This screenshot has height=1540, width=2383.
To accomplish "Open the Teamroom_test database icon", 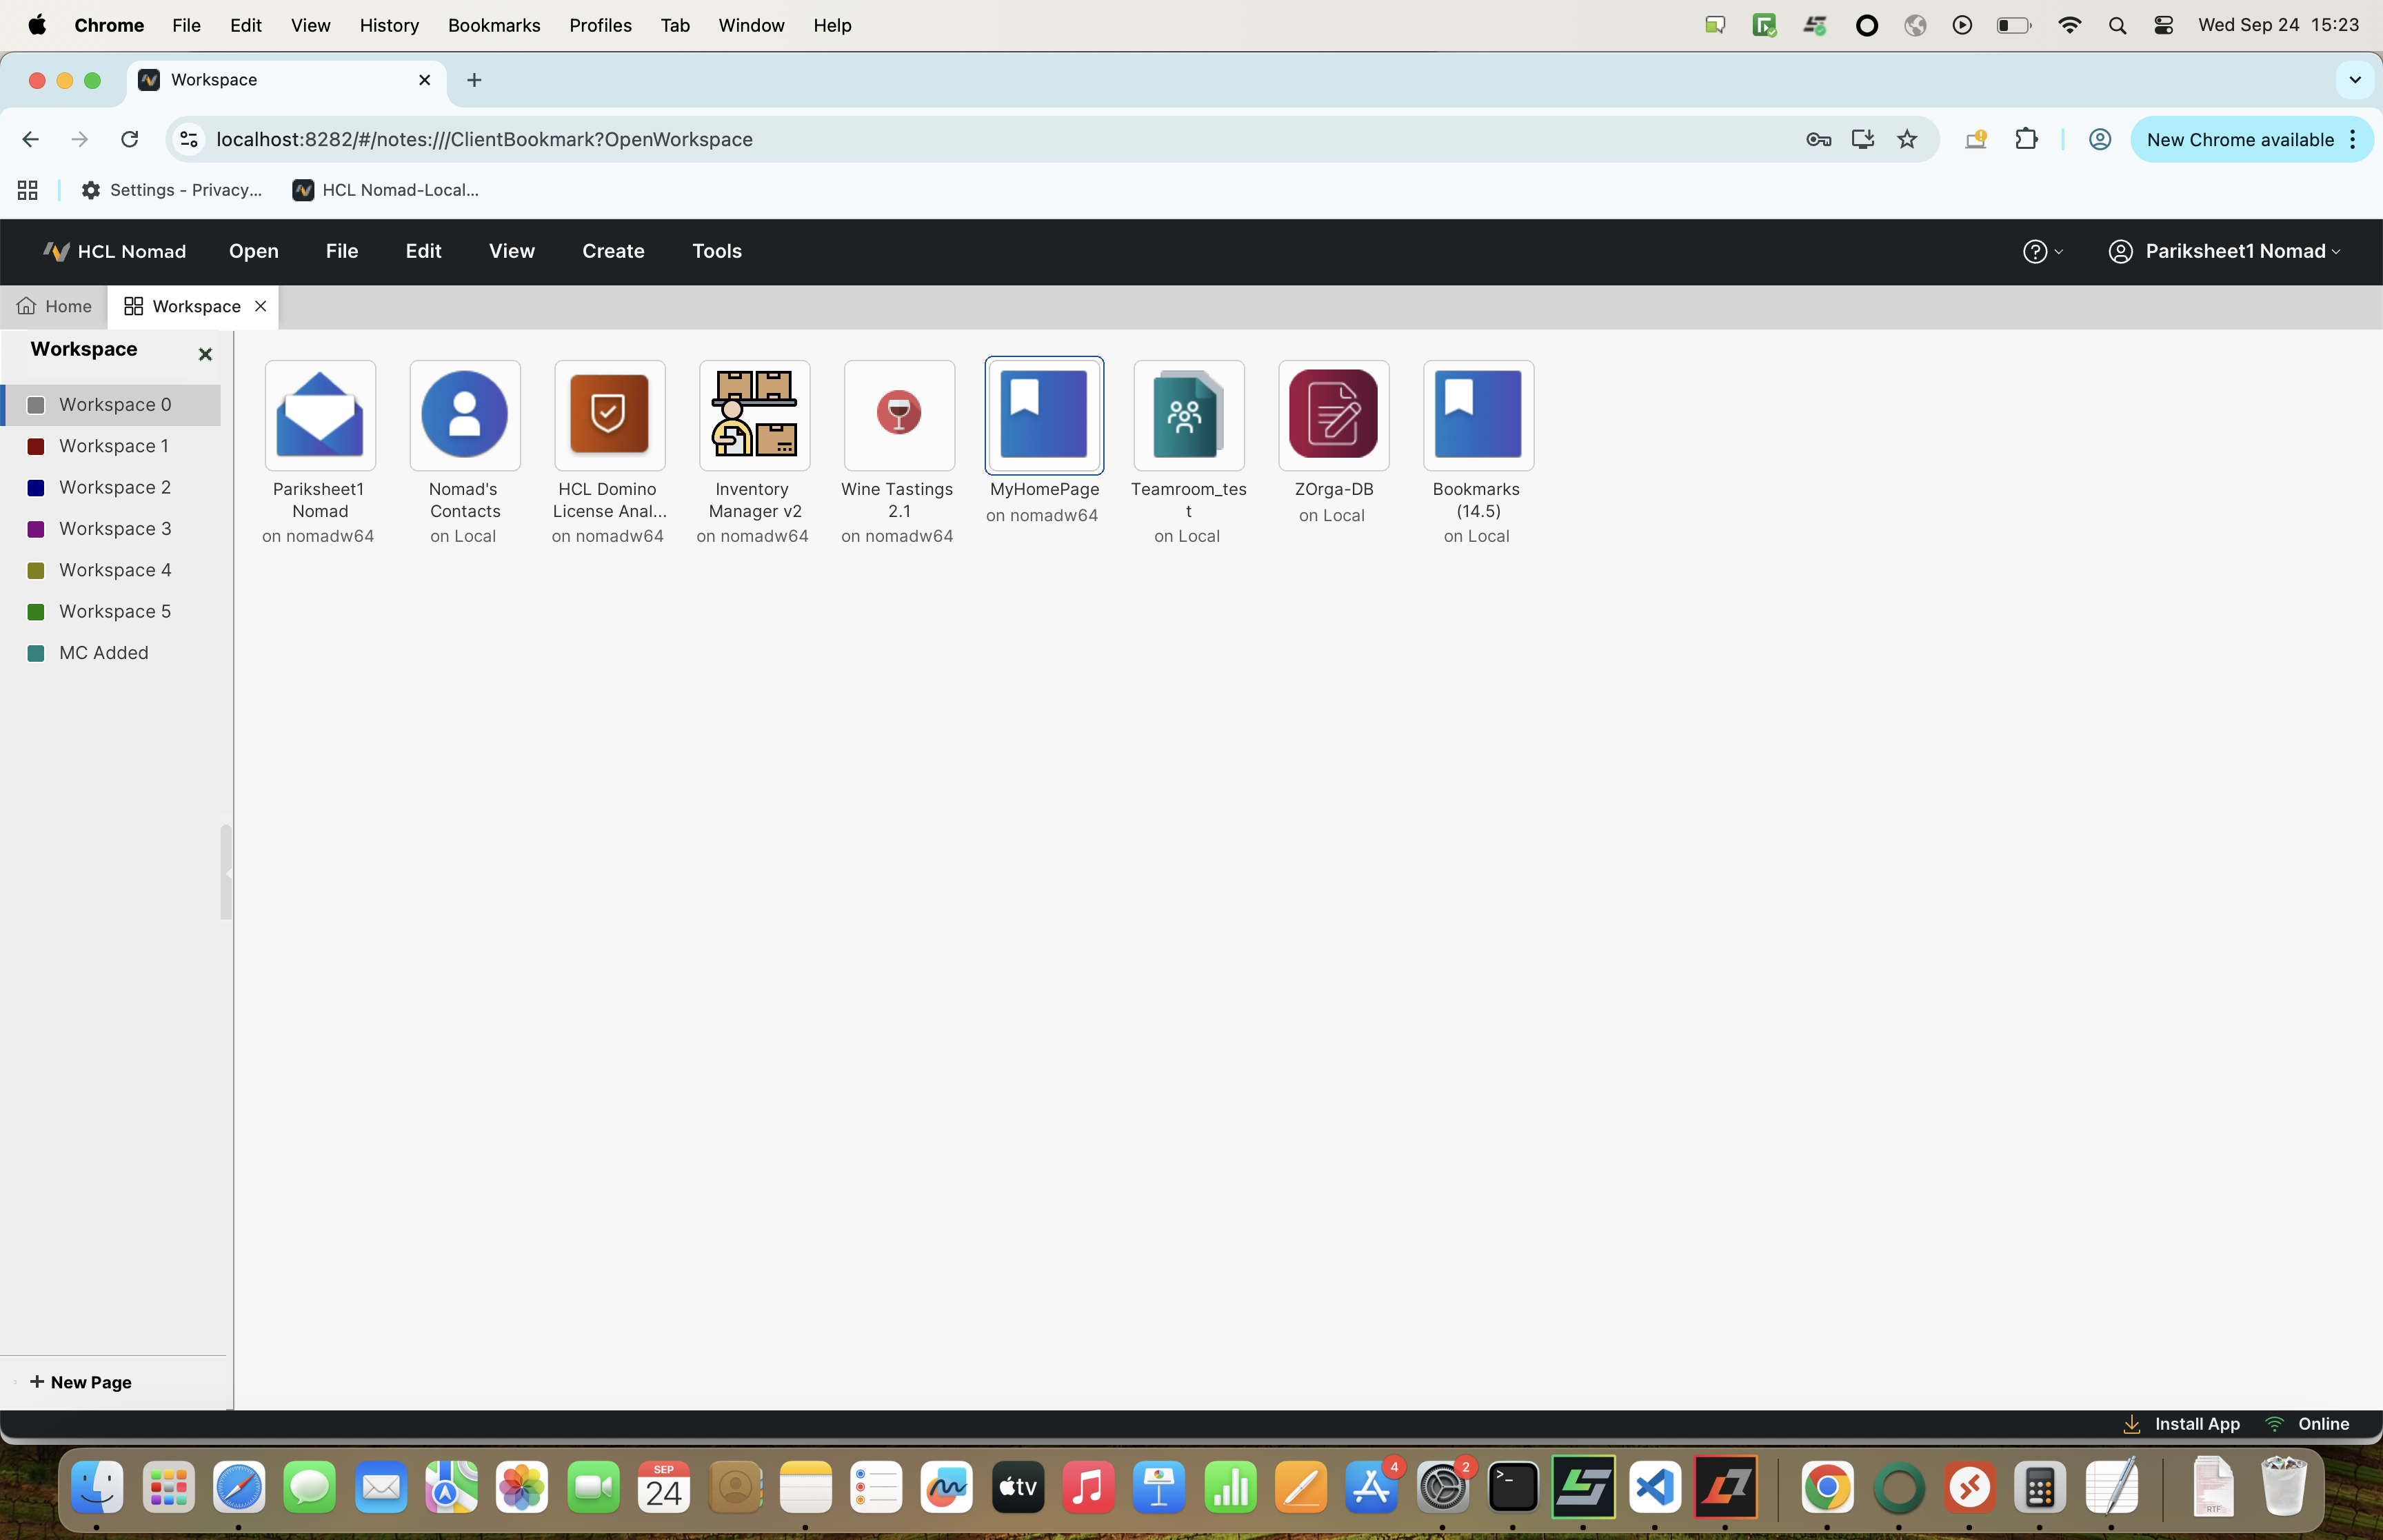I will point(1188,415).
